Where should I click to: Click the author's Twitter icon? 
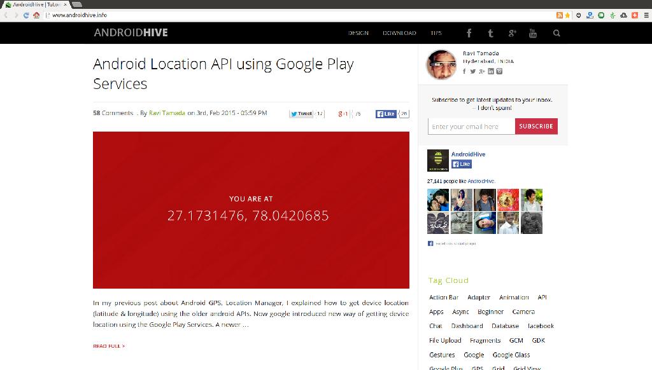click(473, 71)
